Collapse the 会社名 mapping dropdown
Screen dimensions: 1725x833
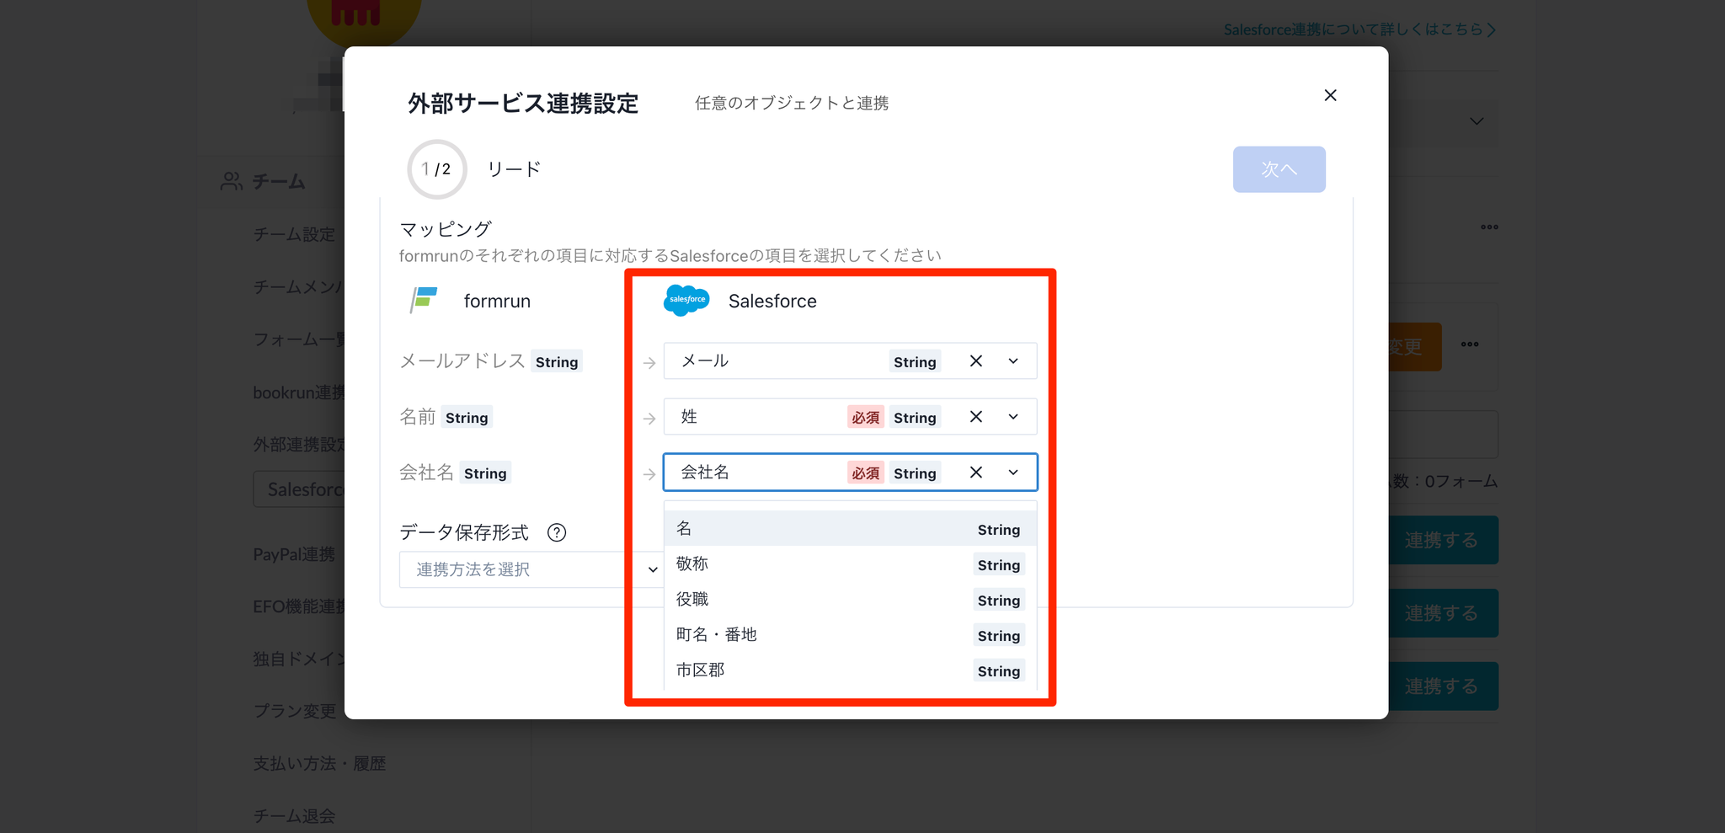click(1013, 473)
